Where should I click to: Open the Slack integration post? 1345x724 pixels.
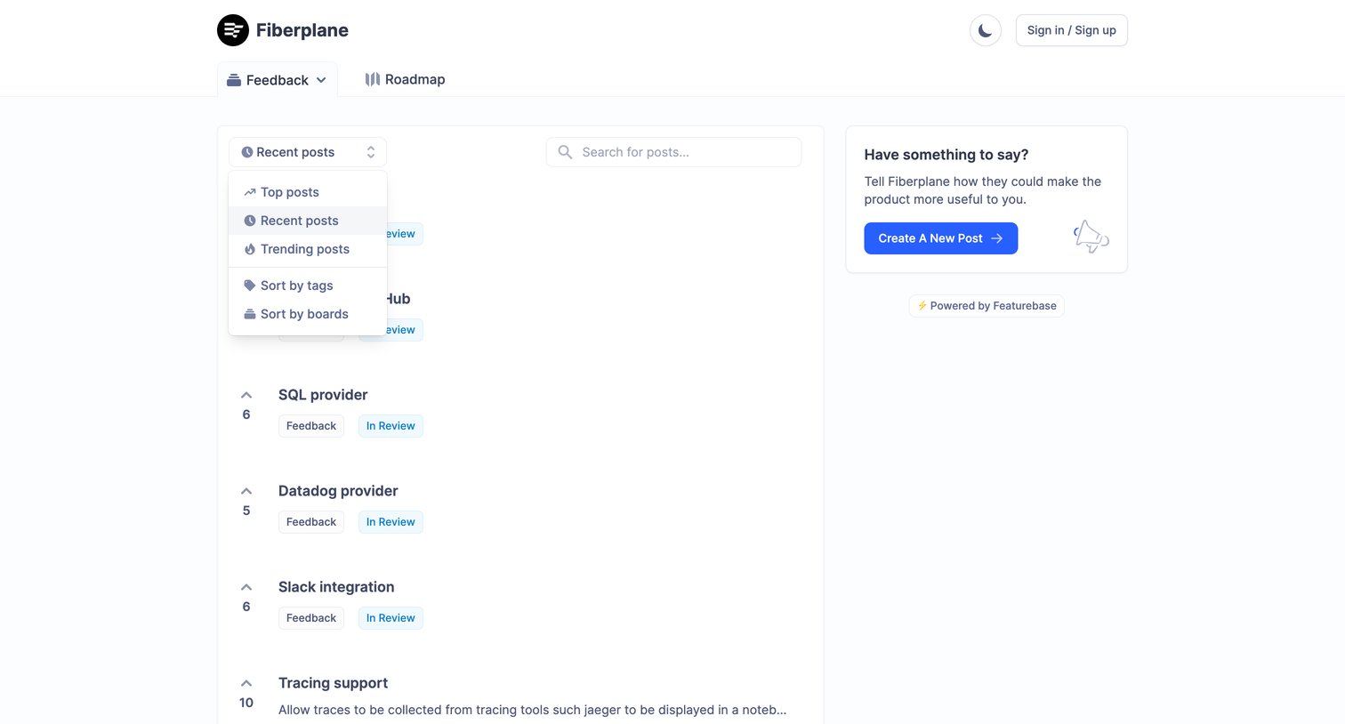[x=336, y=587]
